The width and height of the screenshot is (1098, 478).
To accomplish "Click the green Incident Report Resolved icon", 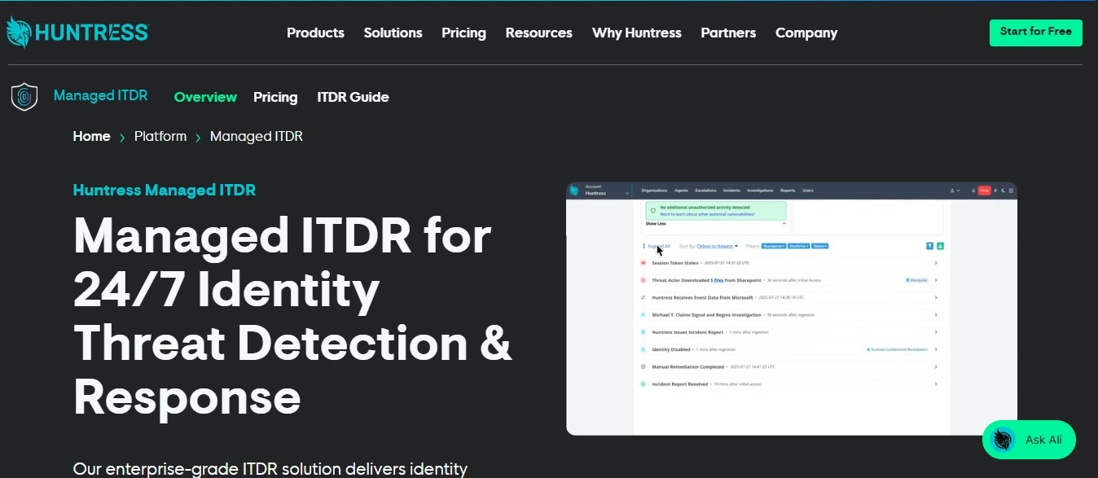I will (643, 384).
